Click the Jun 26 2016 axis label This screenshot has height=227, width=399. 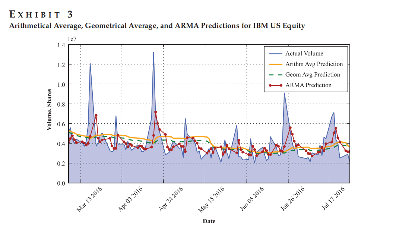pos(292,199)
